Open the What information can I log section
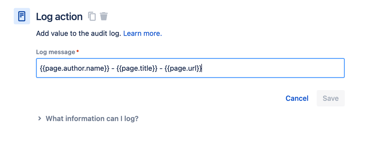 (x=92, y=118)
